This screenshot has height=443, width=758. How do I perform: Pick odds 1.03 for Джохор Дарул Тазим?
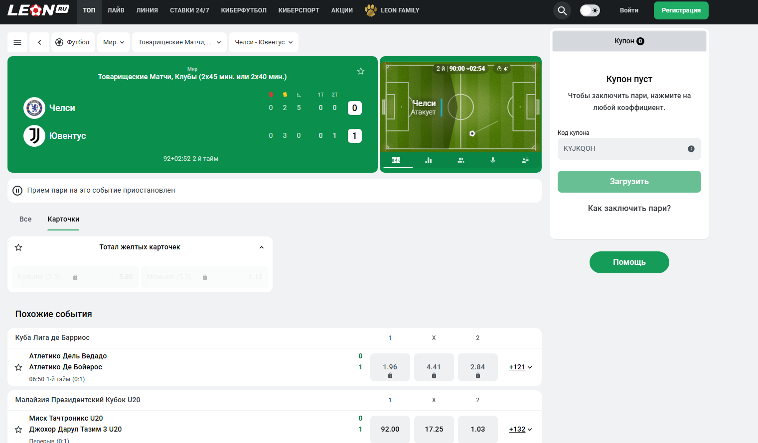[478, 429]
